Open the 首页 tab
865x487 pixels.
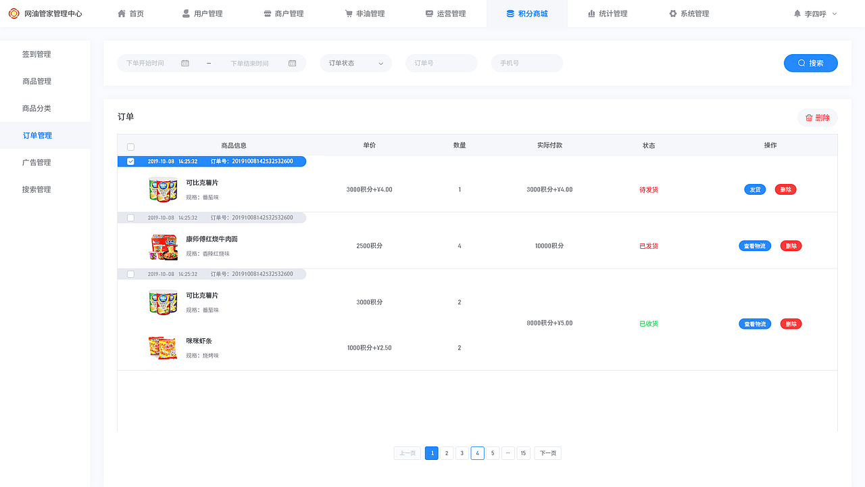[130, 14]
